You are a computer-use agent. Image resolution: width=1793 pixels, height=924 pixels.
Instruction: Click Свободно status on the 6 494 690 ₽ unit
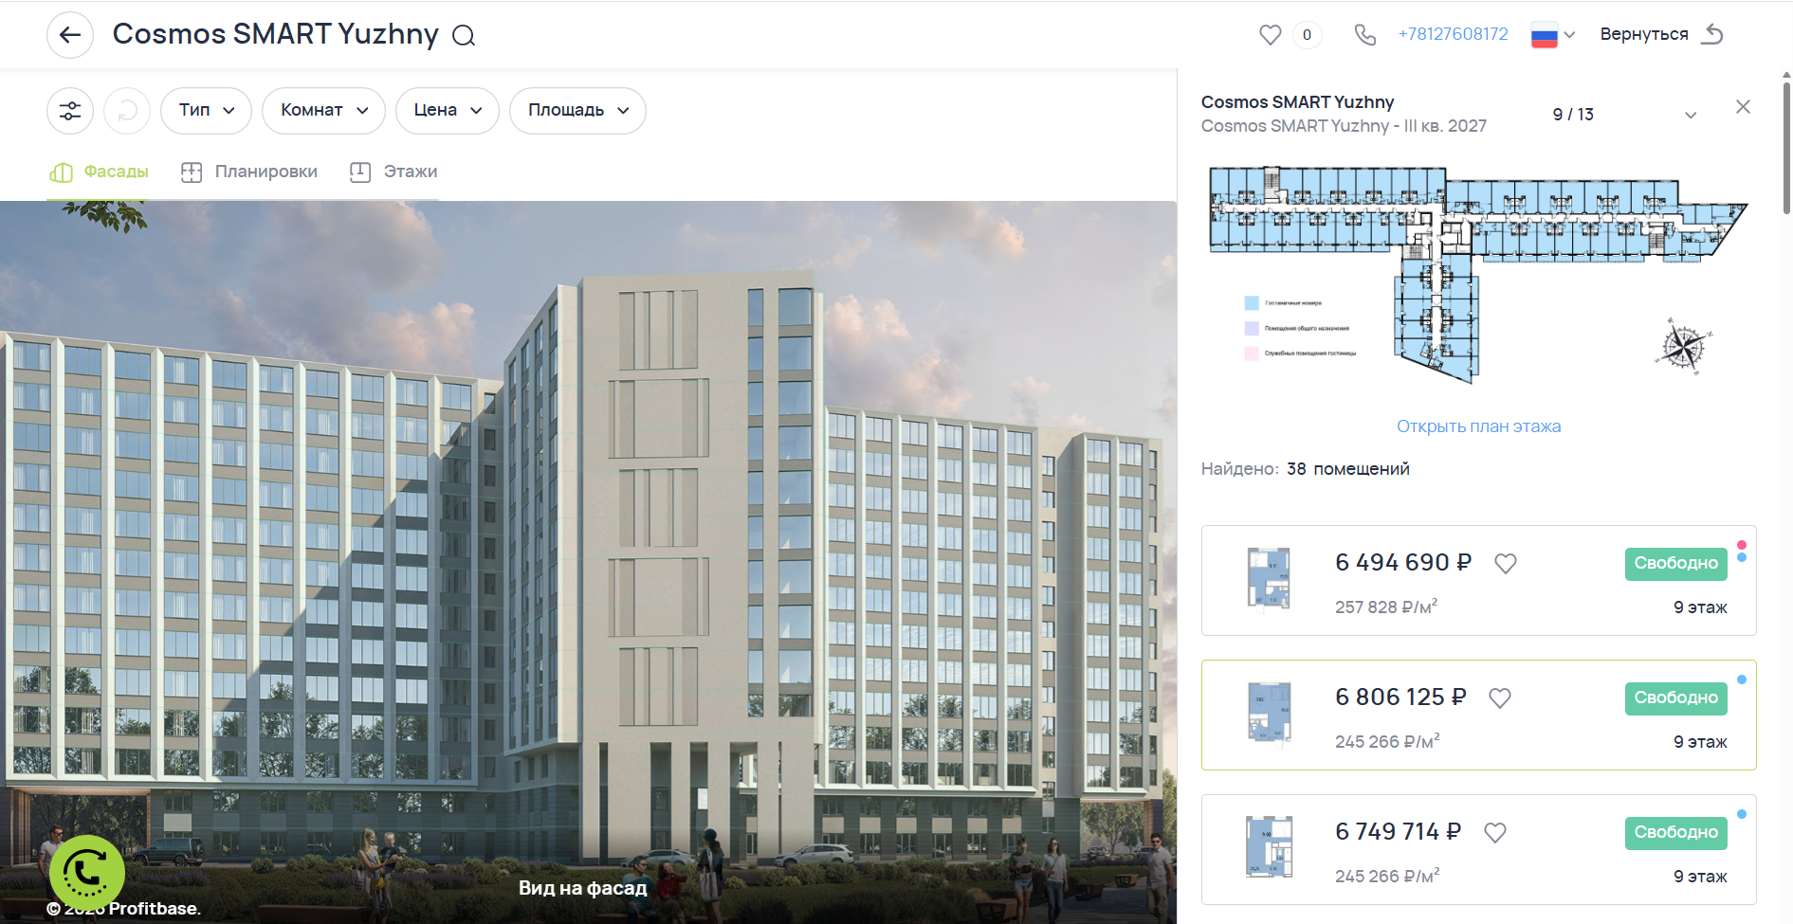pos(1675,564)
